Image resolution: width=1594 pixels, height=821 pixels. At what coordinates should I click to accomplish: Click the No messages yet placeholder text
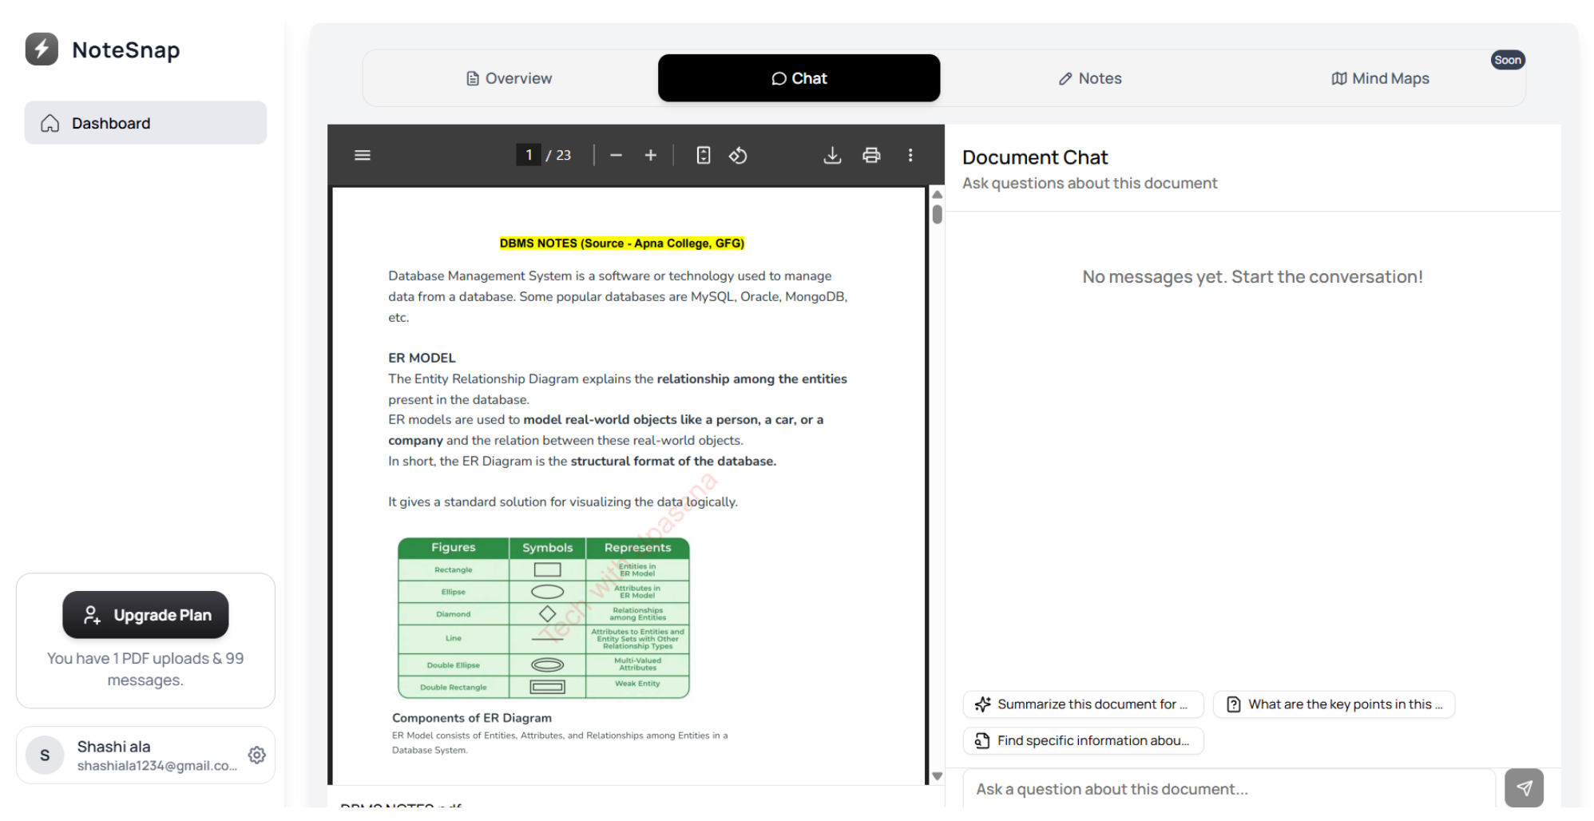tap(1252, 277)
